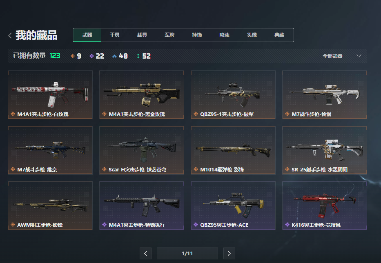Select the K416突击步枪-竞技风 weapon card
The image size is (381, 263).
point(325,205)
